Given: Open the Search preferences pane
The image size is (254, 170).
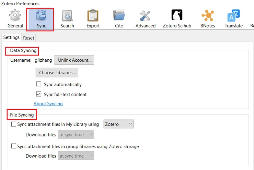Looking at the screenshot, I should pos(67,19).
